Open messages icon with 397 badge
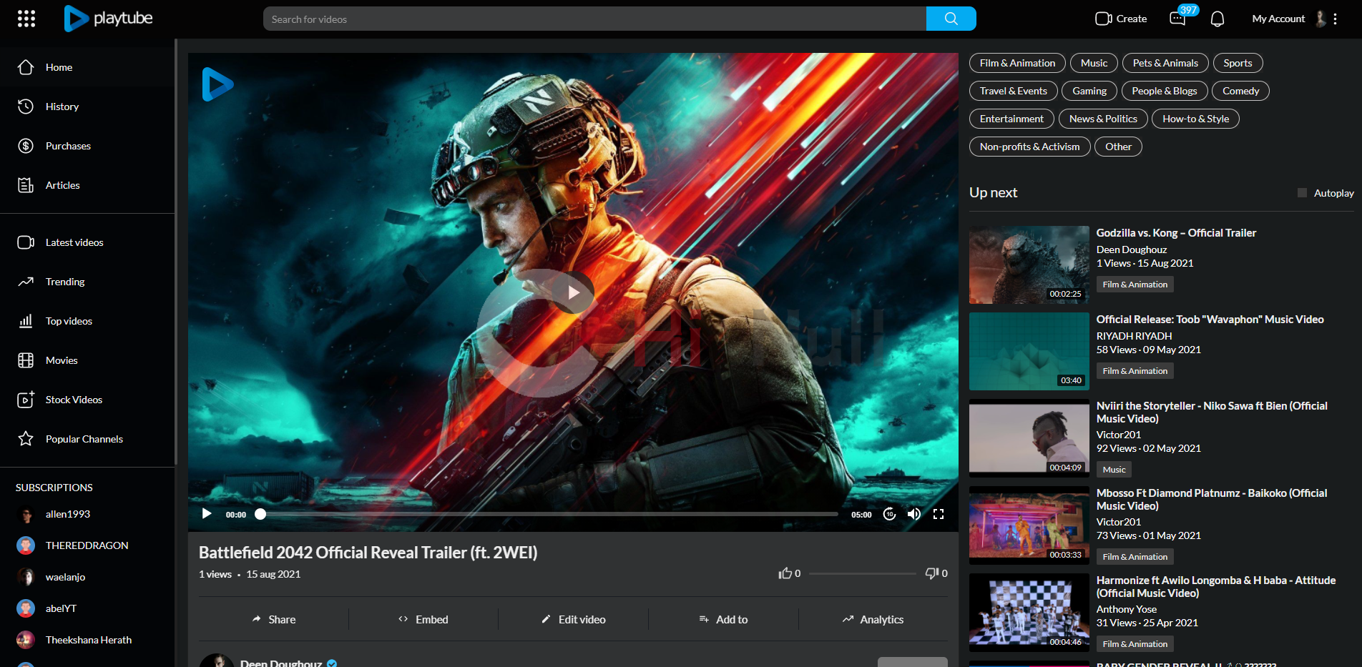This screenshot has width=1362, height=667. (1177, 19)
